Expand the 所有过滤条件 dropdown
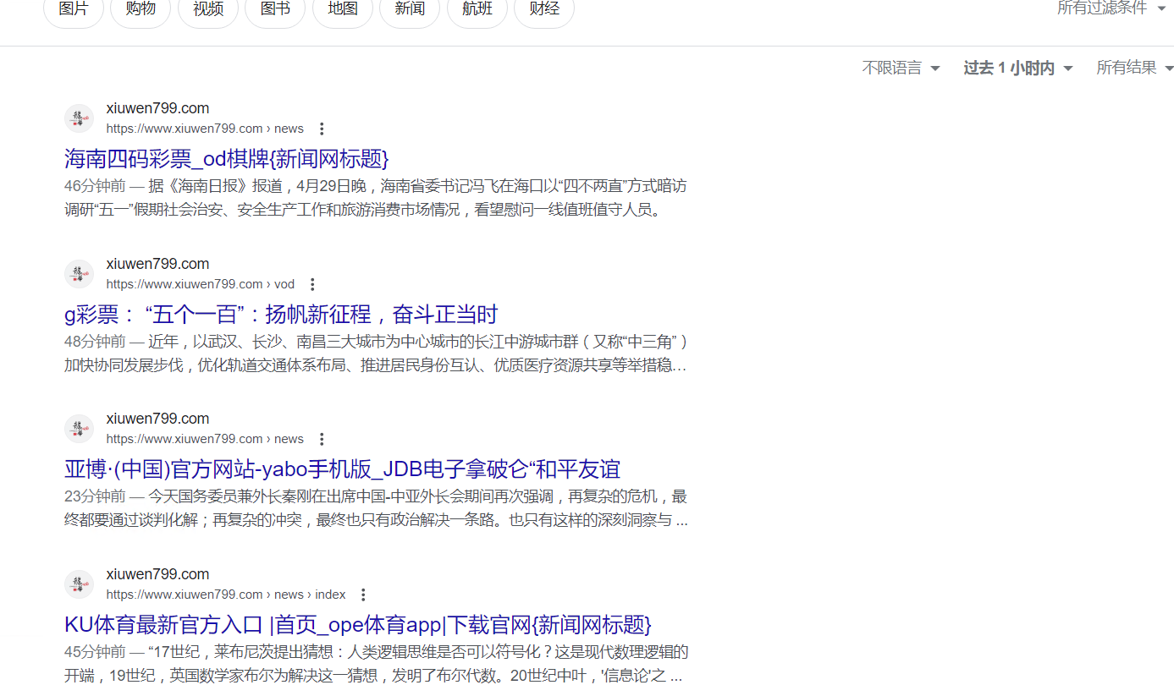The image size is (1174, 696). tap(1114, 8)
